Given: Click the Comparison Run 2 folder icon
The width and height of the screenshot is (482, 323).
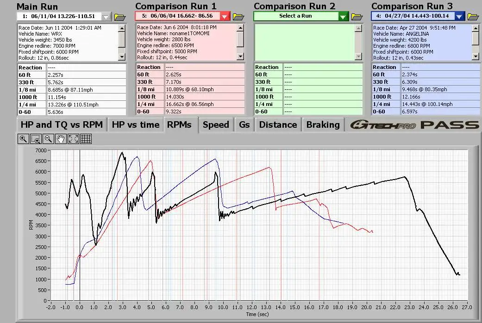Looking at the screenshot, I should click(357, 17).
